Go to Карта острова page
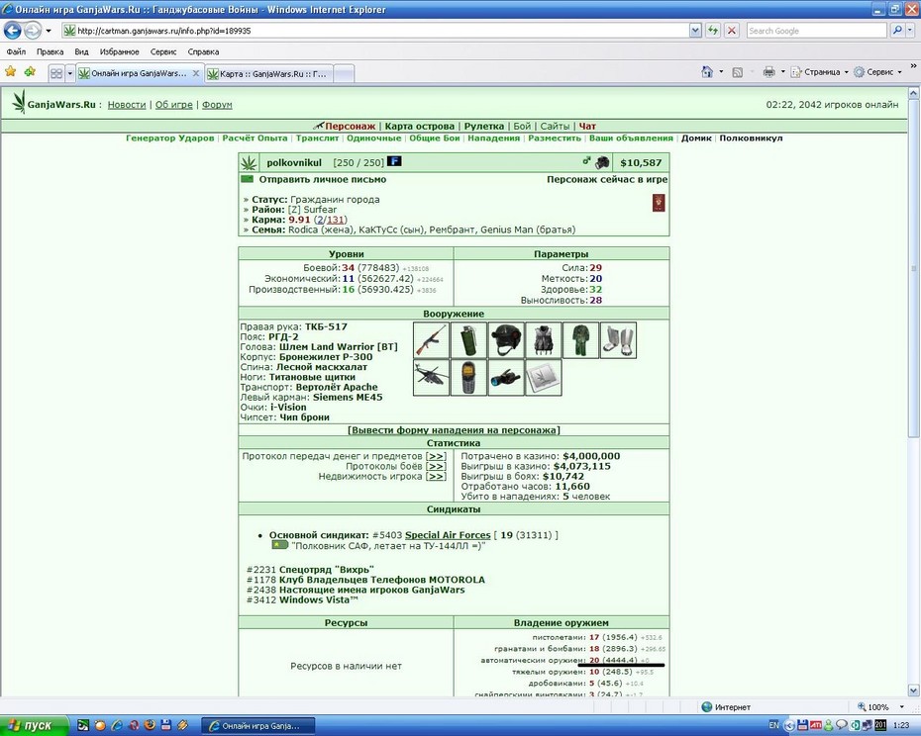 pyautogui.click(x=419, y=127)
